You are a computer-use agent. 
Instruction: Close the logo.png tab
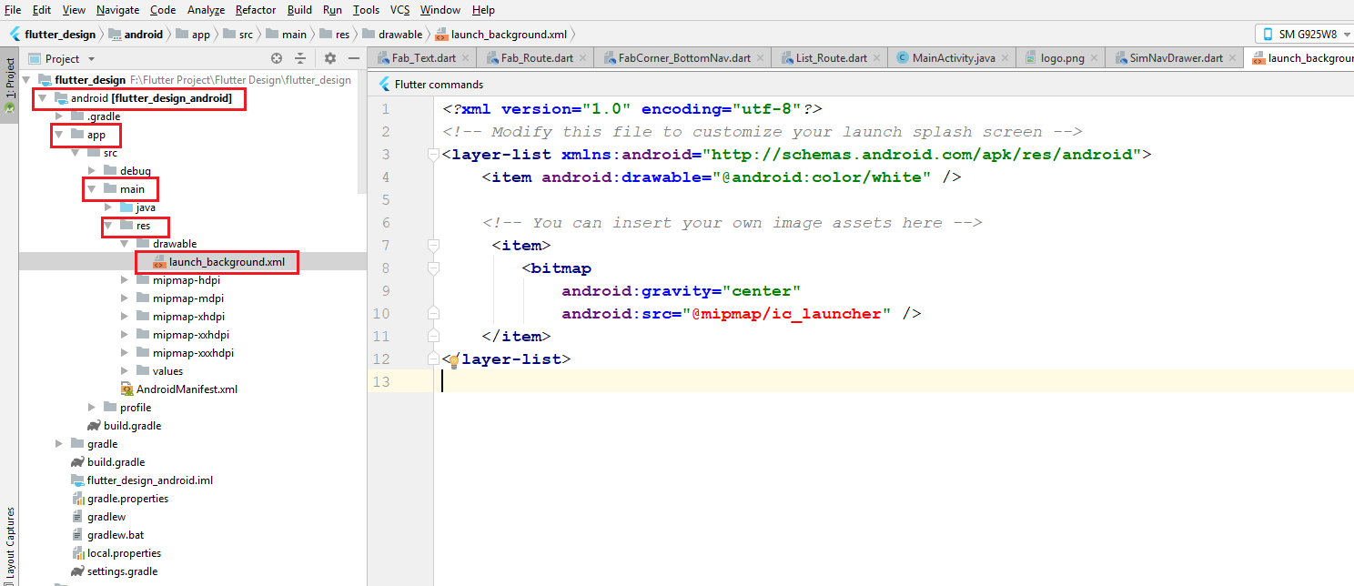pyautogui.click(x=1094, y=58)
